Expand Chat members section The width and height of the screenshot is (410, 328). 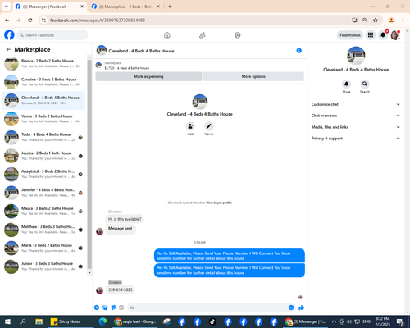pyautogui.click(x=356, y=116)
